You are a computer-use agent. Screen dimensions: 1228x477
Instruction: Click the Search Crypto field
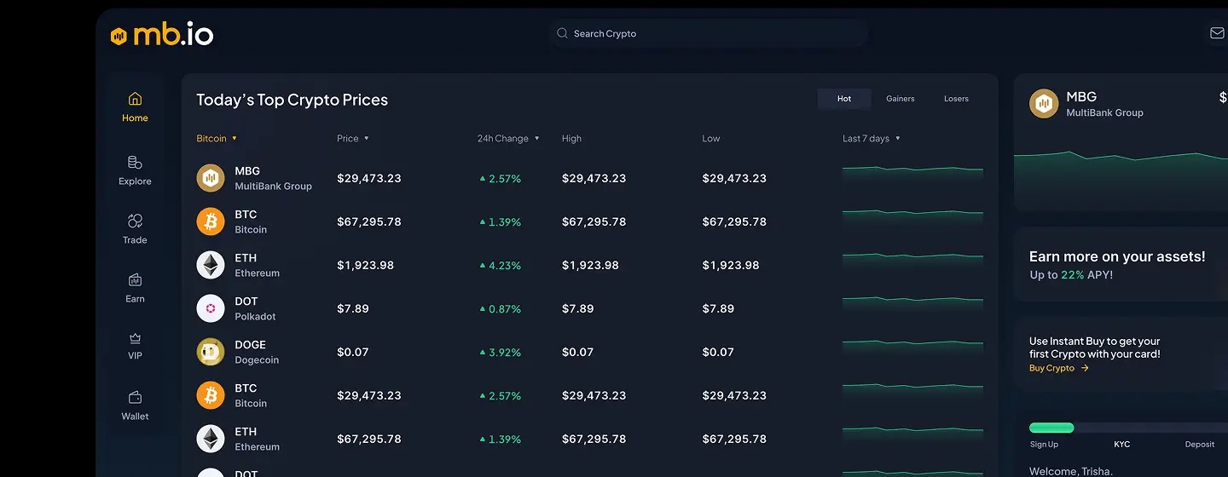(x=708, y=34)
